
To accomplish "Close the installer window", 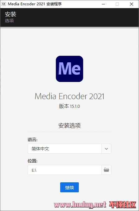I will pos(132,4).
